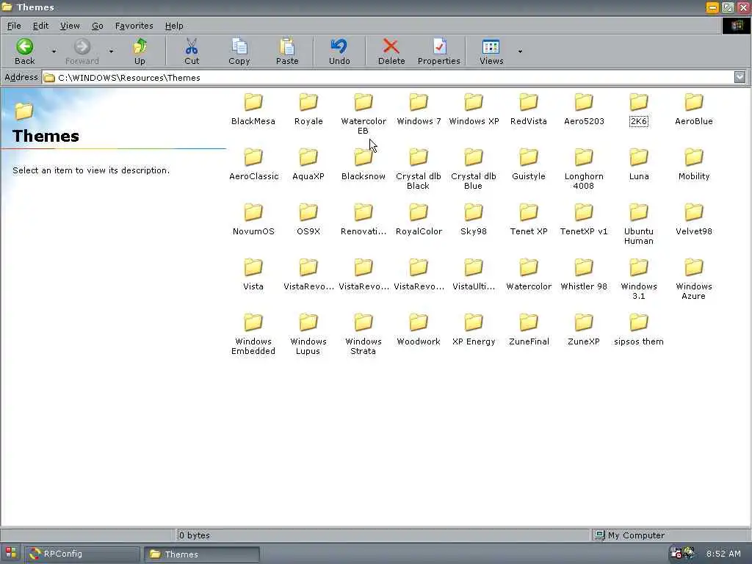This screenshot has width=752, height=564.
Task: Select the BlackMesa folder
Action: click(x=253, y=109)
